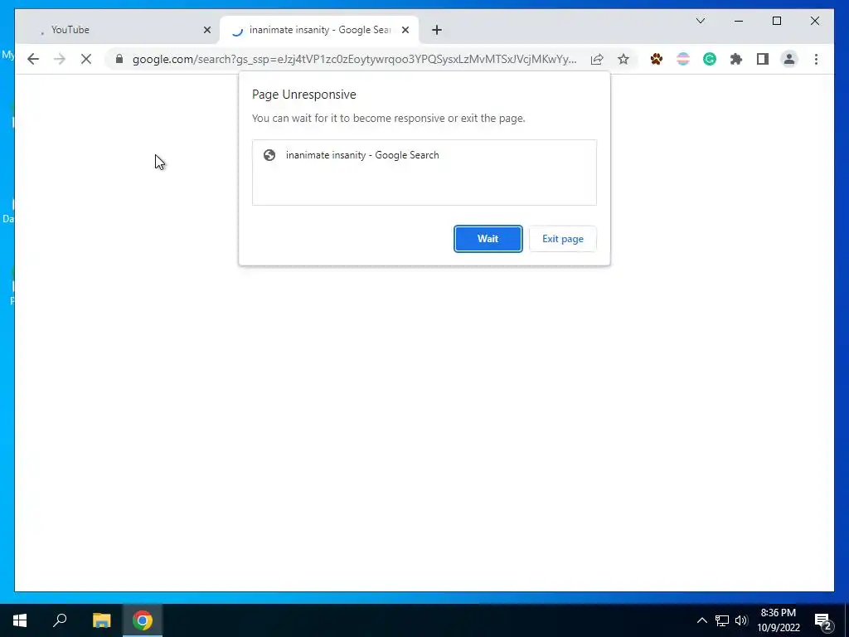The width and height of the screenshot is (849, 637).
Task: View site information via lock icon
Action: pyautogui.click(x=119, y=59)
